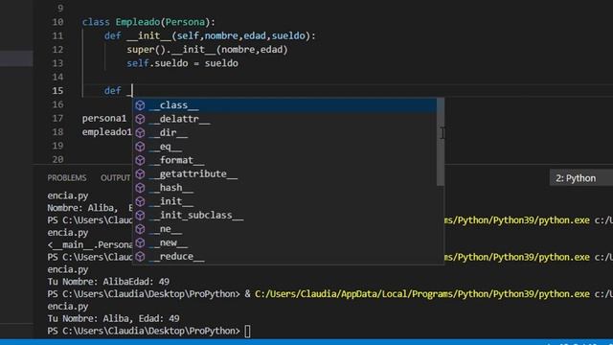Click the method icon beside __new__
Image resolution: width=613 pixels, height=345 pixels.
(x=141, y=242)
